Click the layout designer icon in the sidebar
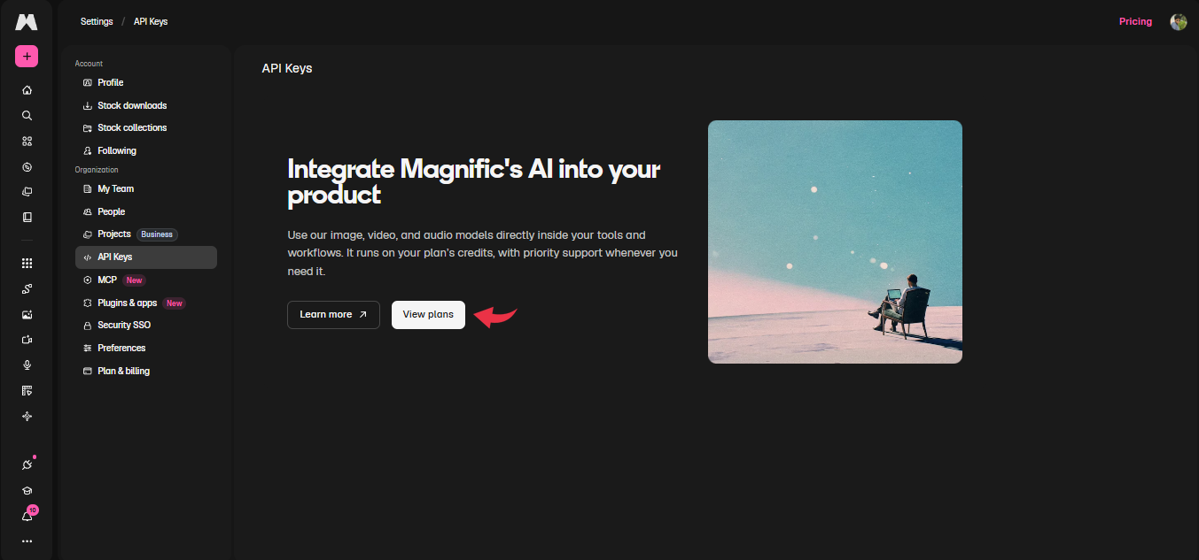Image resolution: width=1199 pixels, height=560 pixels. [x=27, y=390]
